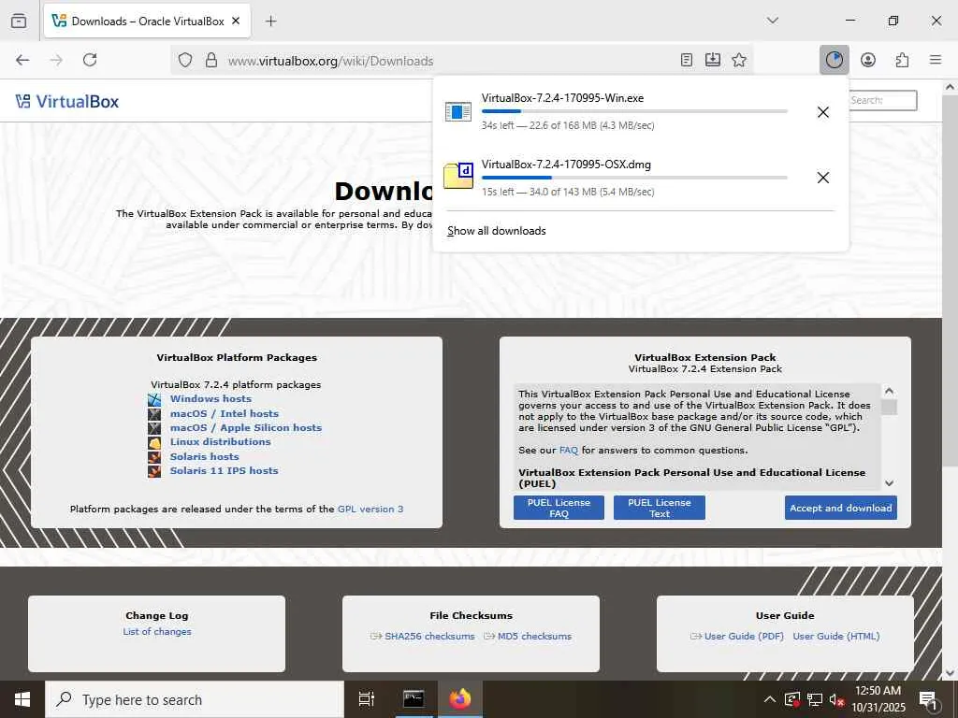Select VirtualBox-7.2.4-170995-OSX.dmg file name
The height and width of the screenshot is (718, 958).
click(566, 165)
